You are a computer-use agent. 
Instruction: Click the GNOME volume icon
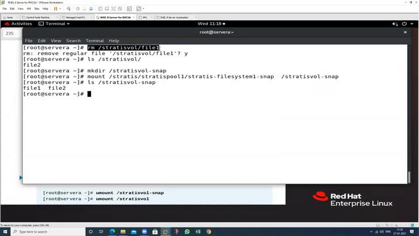(x=395, y=24)
